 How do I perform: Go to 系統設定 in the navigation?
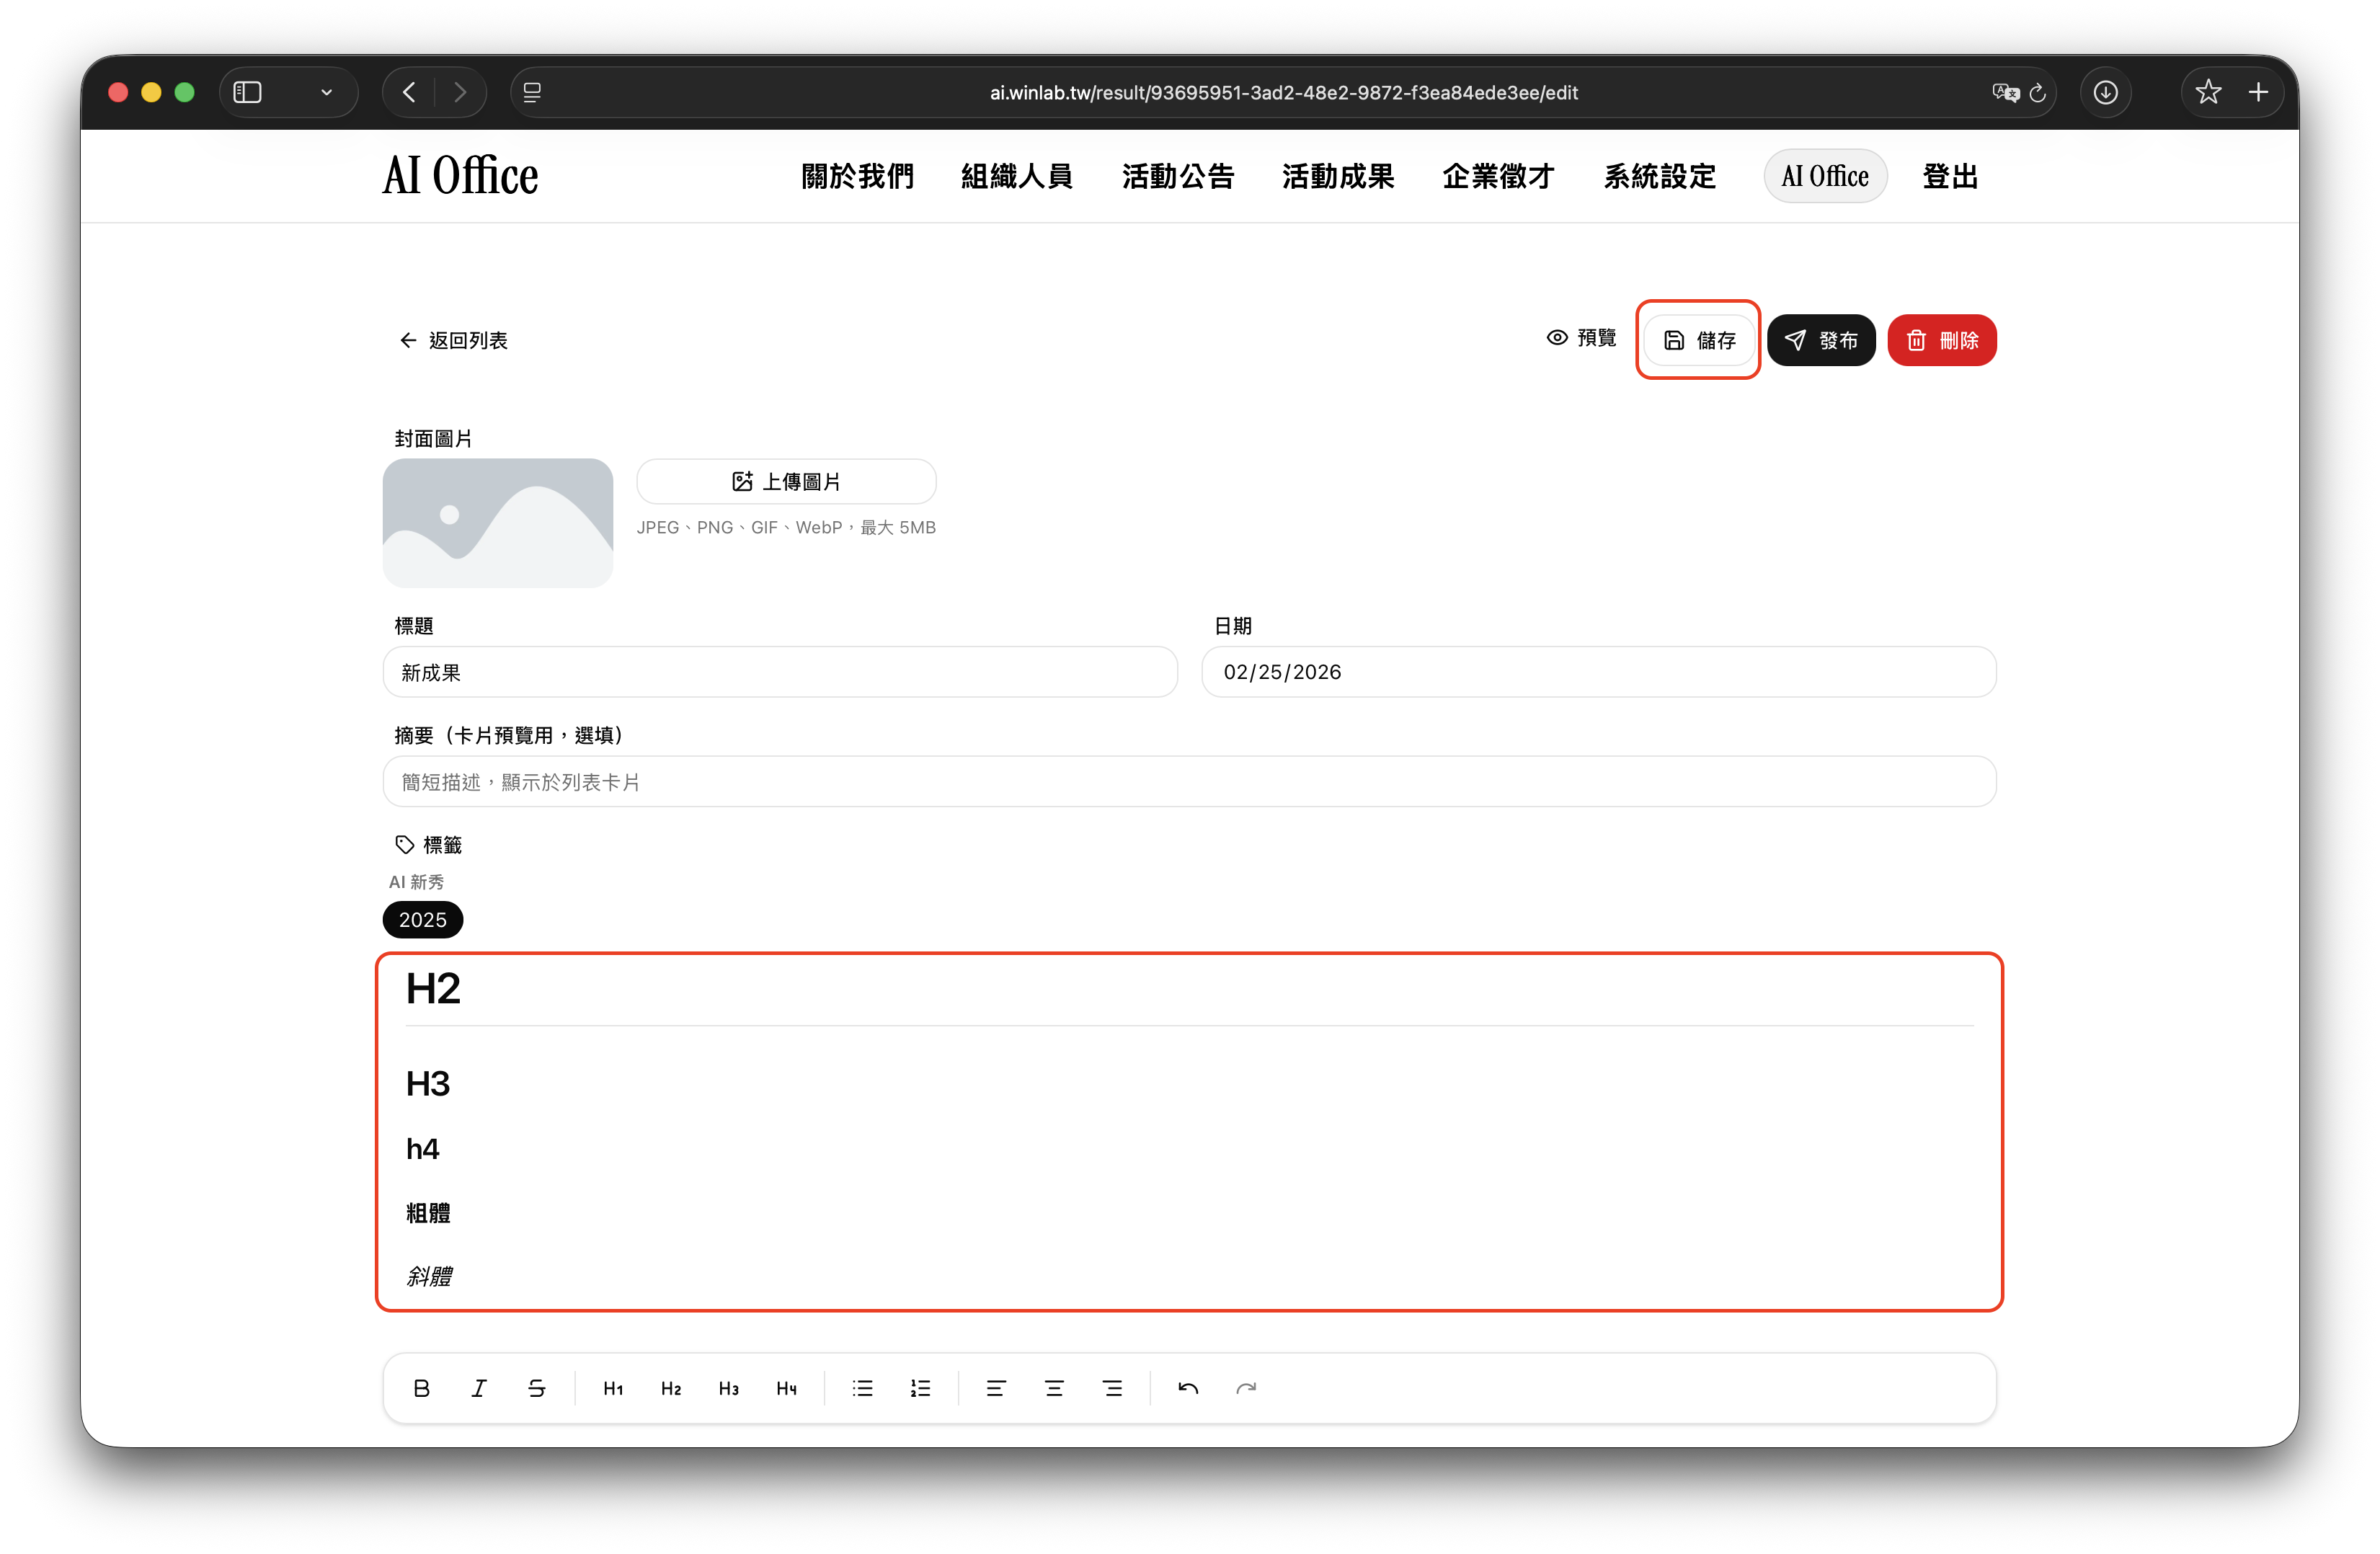click(x=1659, y=177)
